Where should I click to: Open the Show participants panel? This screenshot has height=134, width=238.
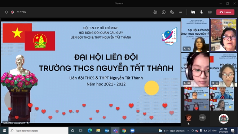[155, 12]
